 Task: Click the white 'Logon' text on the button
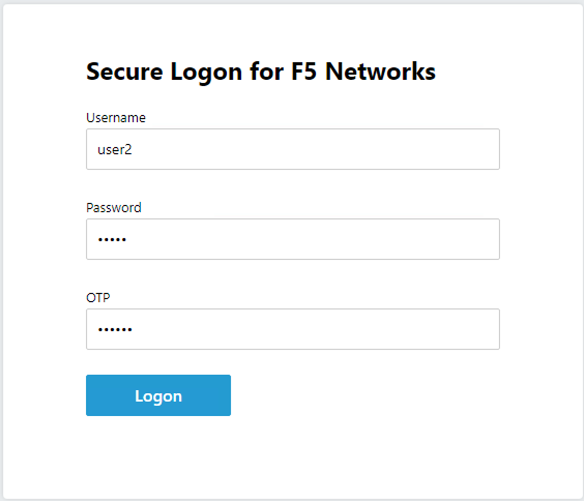tap(158, 396)
